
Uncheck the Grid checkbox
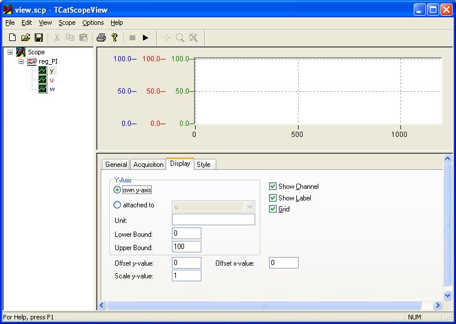coord(273,209)
